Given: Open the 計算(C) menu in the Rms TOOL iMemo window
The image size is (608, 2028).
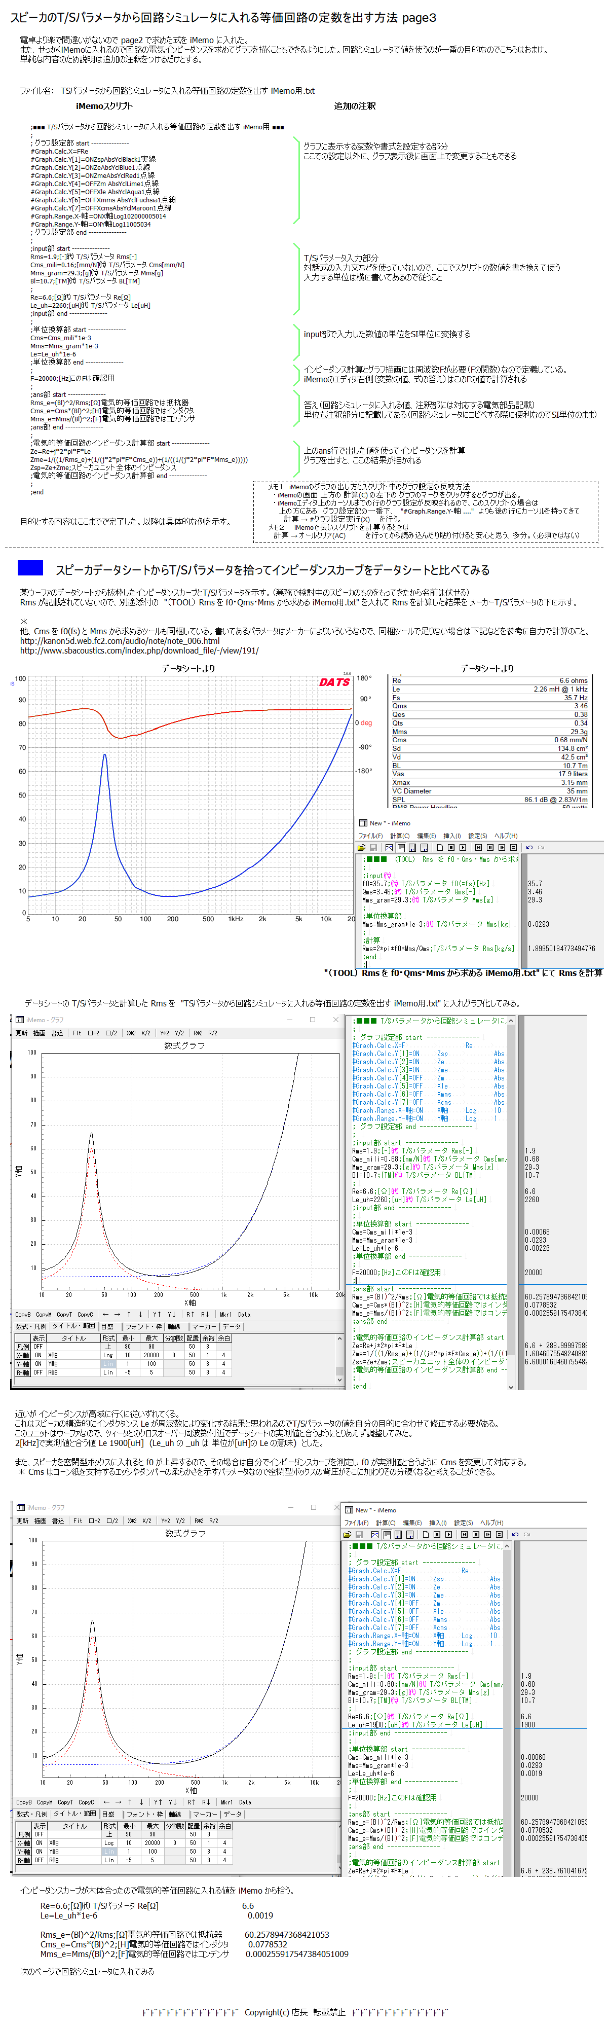Looking at the screenshot, I should point(400,836).
